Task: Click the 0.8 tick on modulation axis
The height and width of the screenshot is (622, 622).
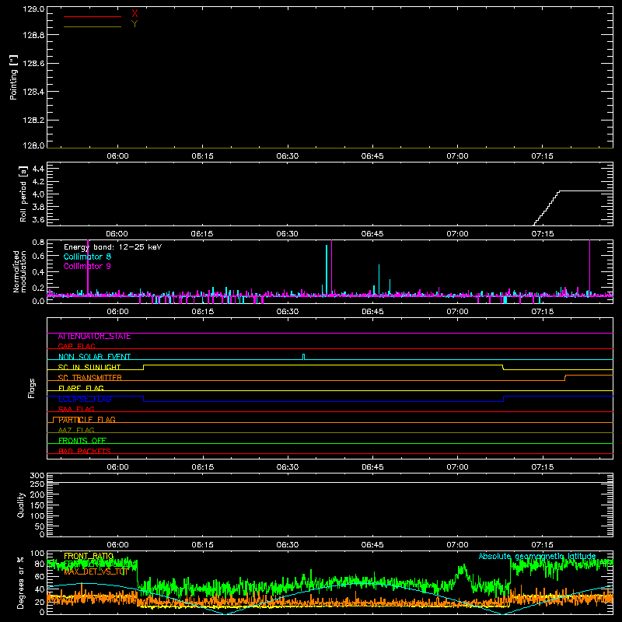Action: (x=38, y=243)
